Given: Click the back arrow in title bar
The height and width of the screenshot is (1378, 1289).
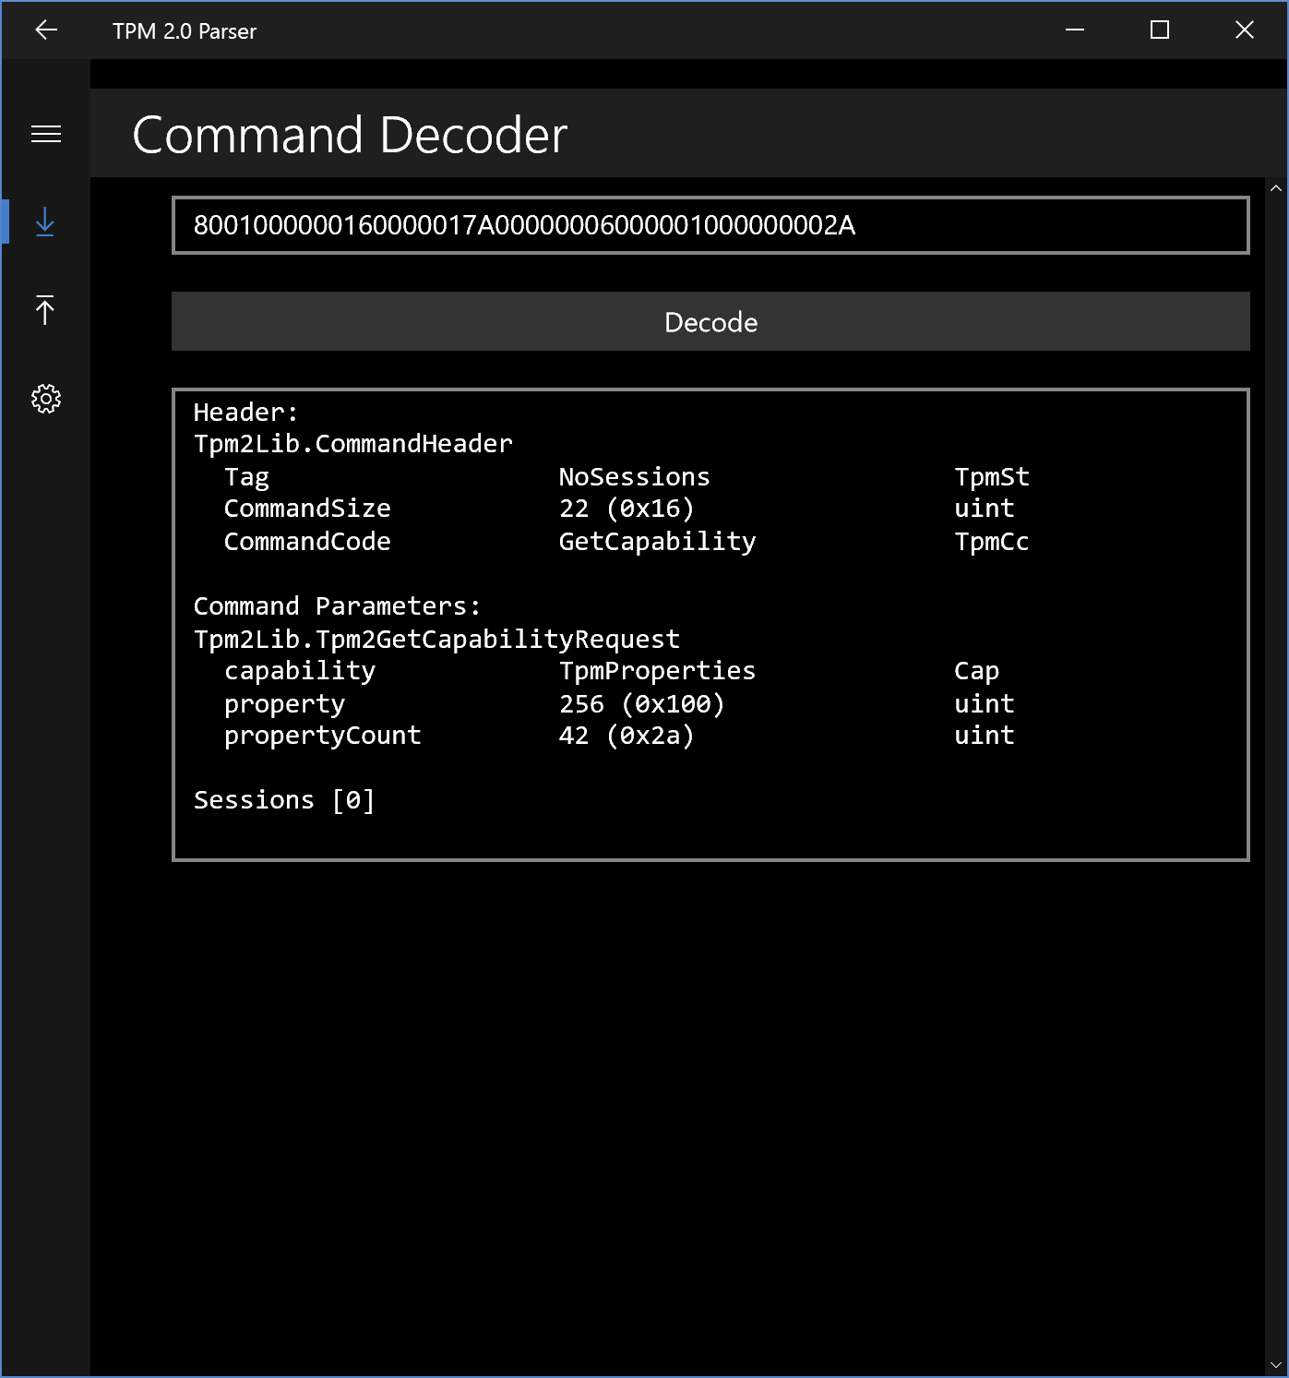Looking at the screenshot, I should point(46,30).
